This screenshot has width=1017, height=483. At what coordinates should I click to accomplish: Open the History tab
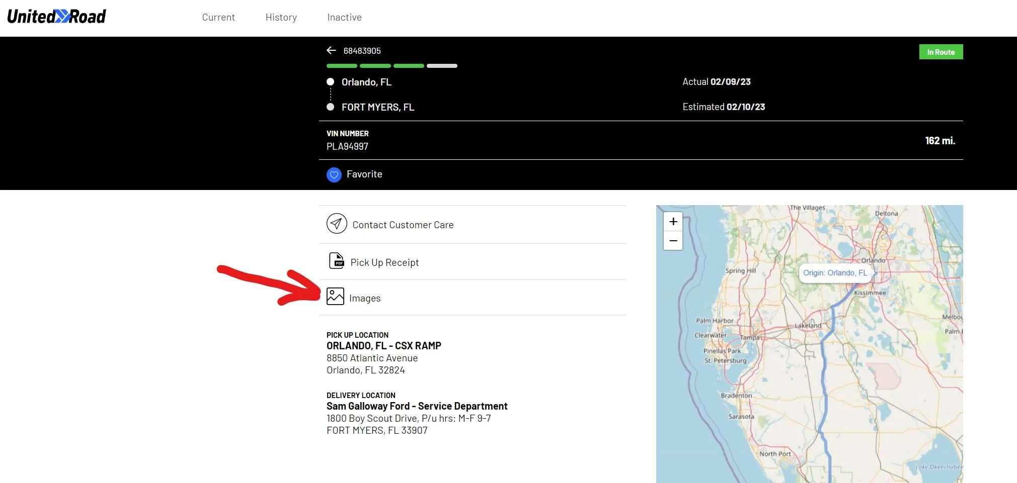281,17
